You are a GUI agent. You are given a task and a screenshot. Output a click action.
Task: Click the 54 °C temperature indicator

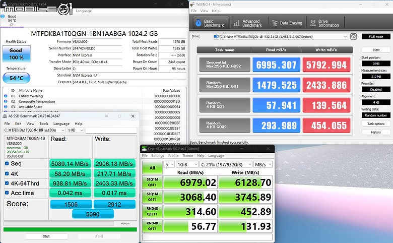tap(17, 78)
